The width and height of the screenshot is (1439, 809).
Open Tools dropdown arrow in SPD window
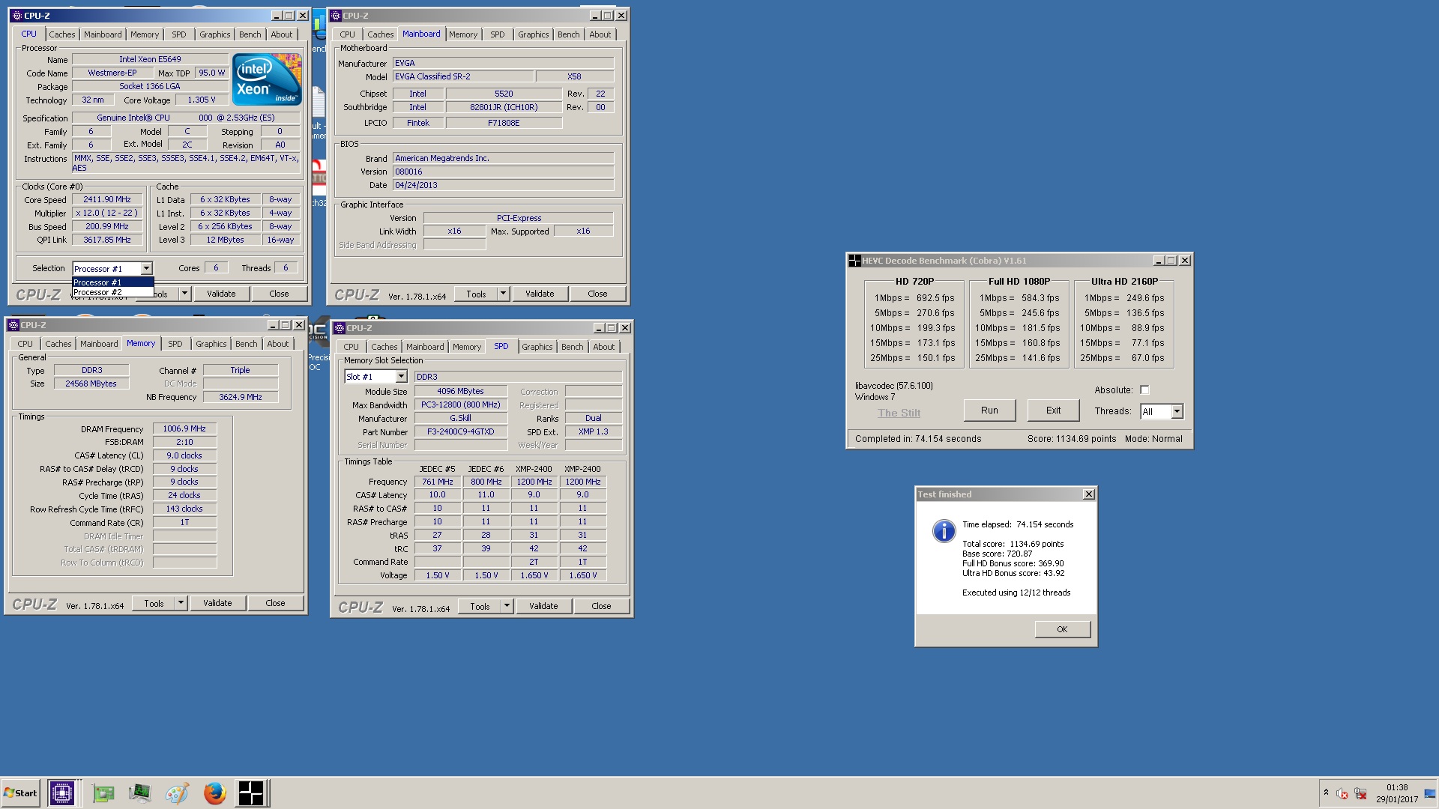[x=507, y=606]
